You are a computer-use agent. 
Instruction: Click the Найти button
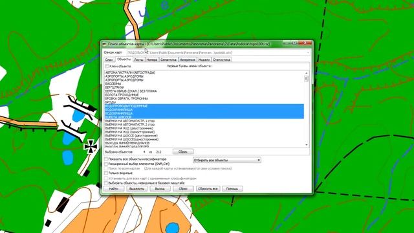pos(114,188)
